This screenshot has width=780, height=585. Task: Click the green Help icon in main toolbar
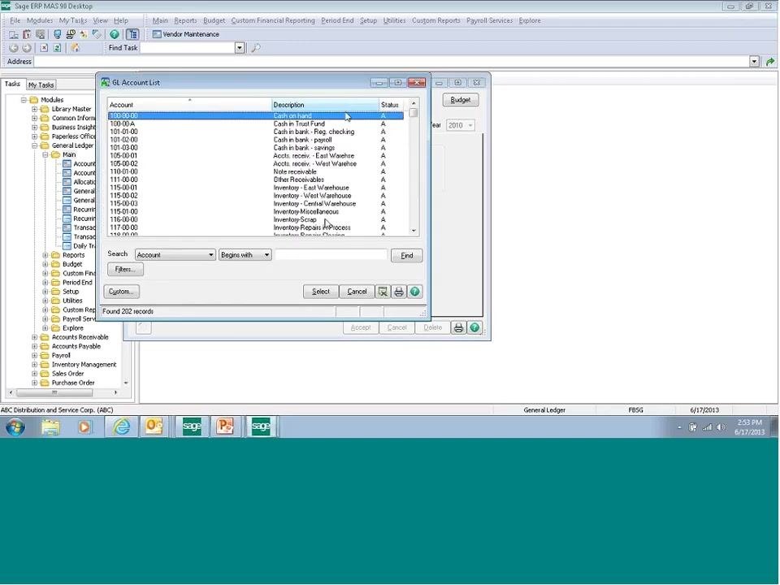click(x=115, y=34)
